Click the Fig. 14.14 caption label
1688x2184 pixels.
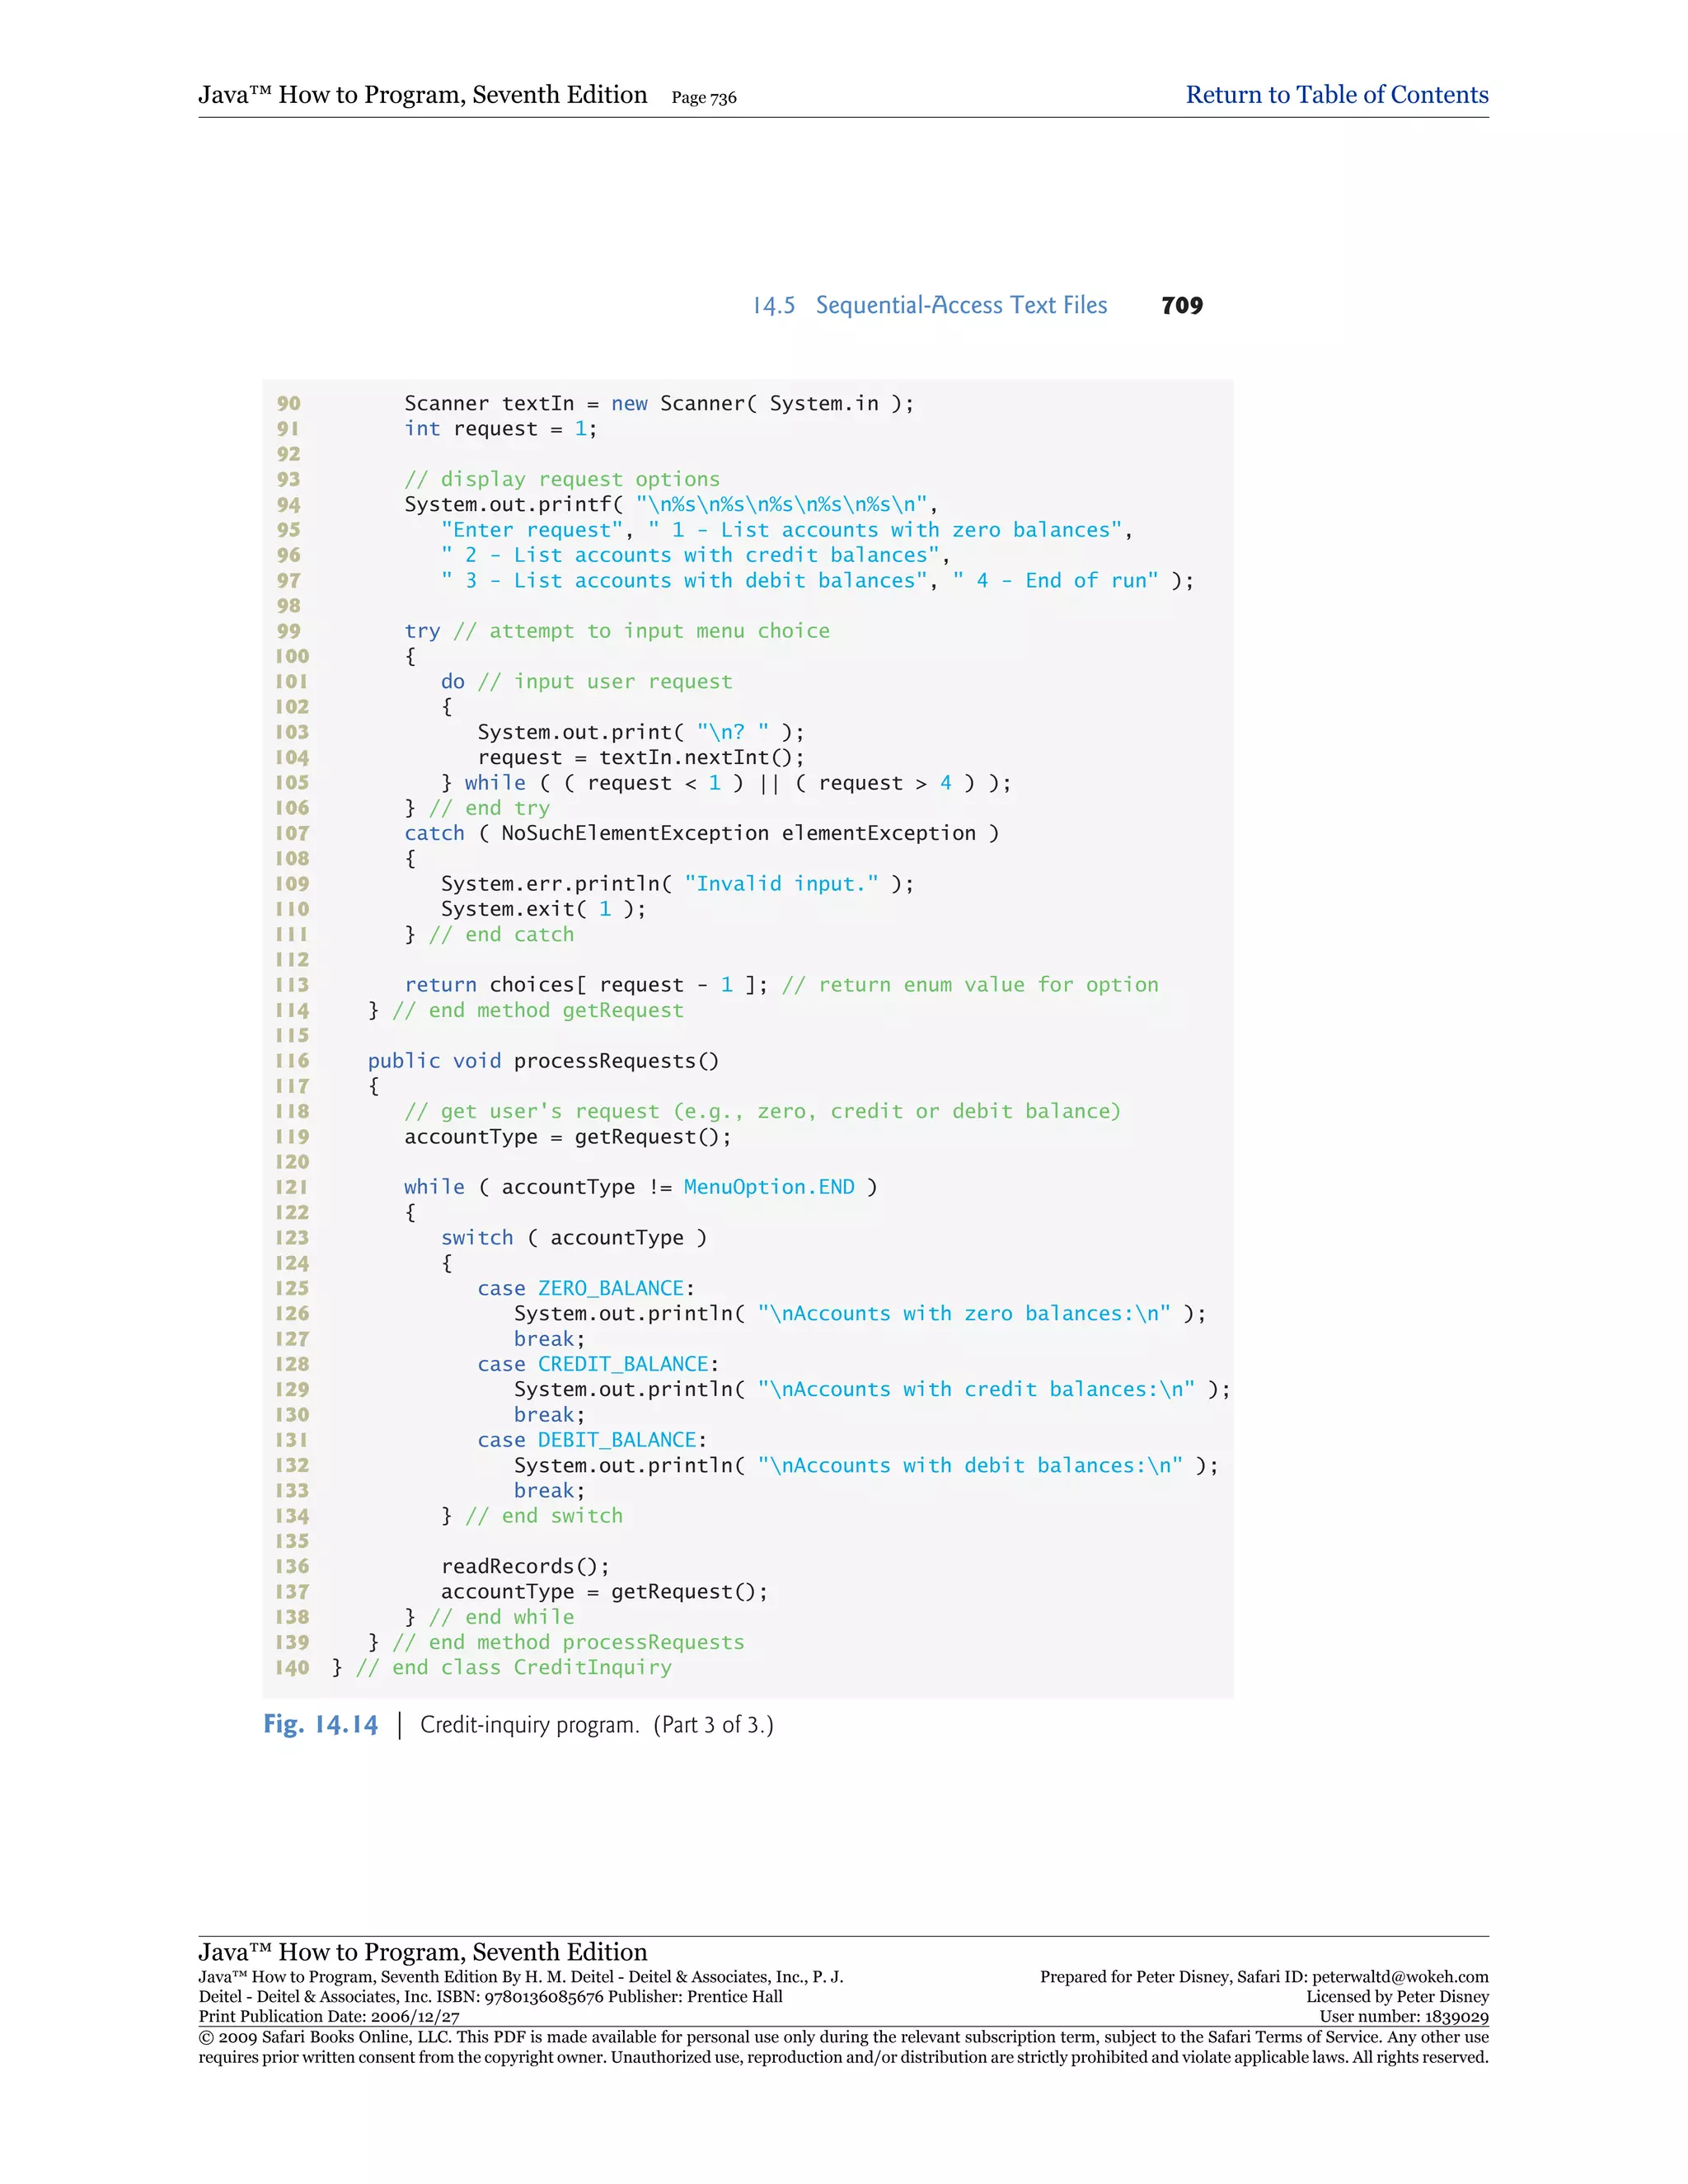[320, 1724]
